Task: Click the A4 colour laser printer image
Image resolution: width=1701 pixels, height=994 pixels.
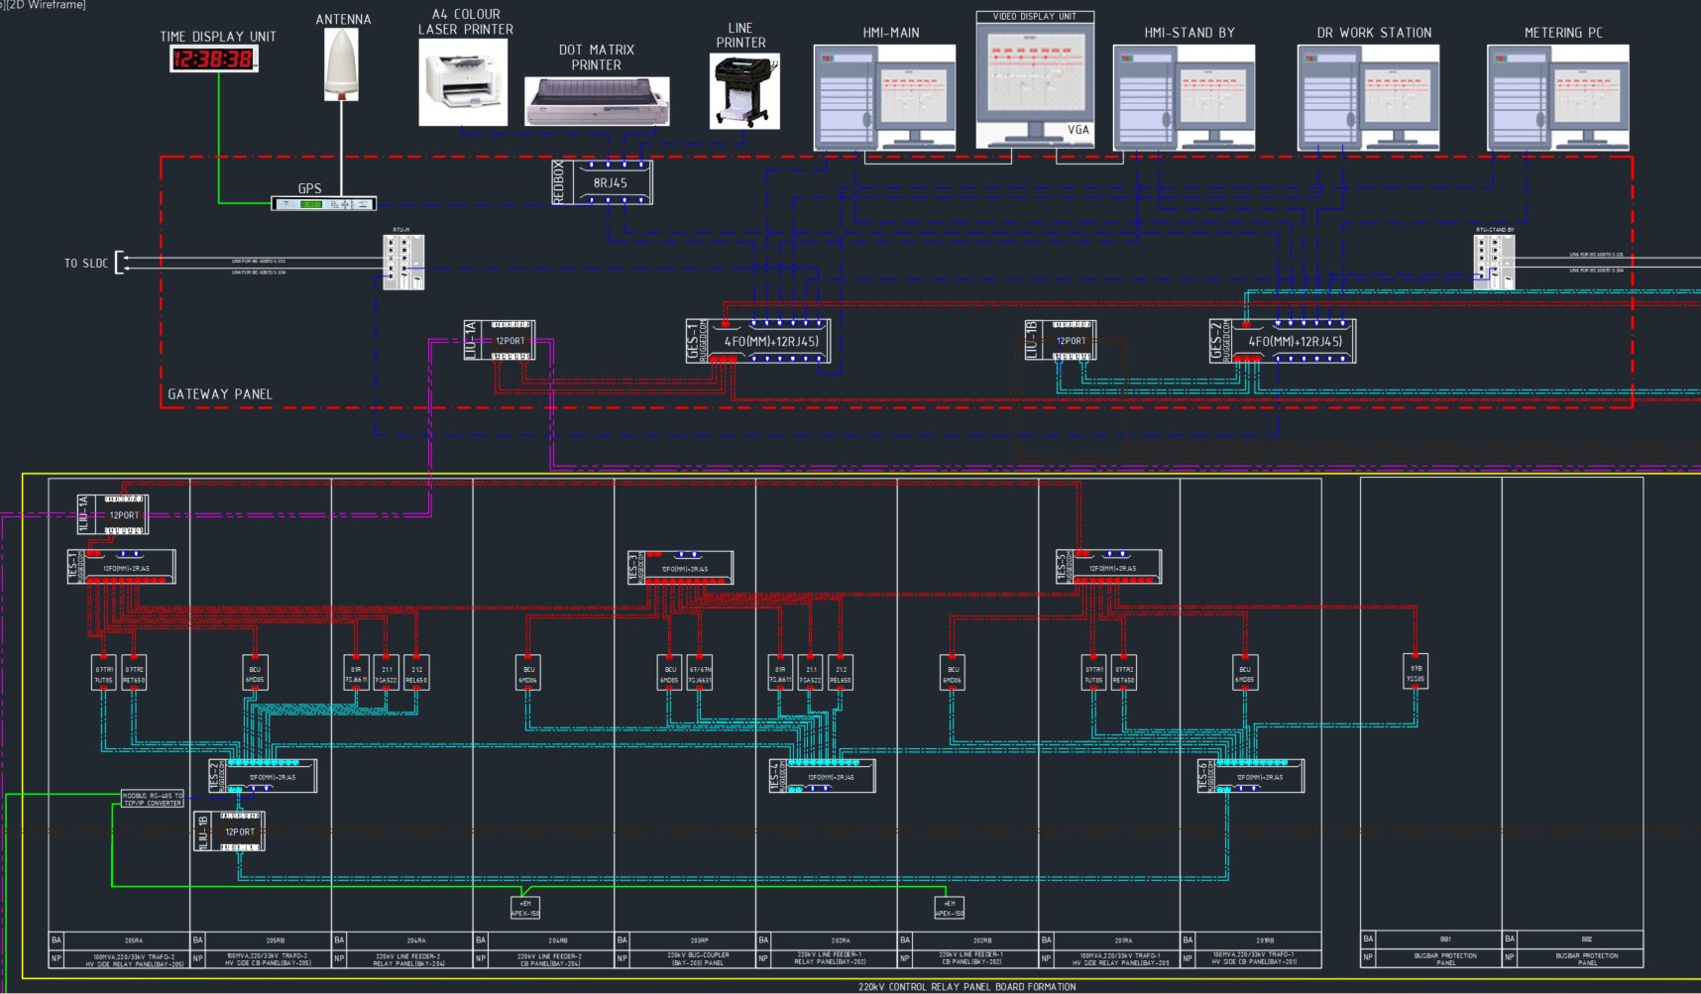Action: (463, 82)
